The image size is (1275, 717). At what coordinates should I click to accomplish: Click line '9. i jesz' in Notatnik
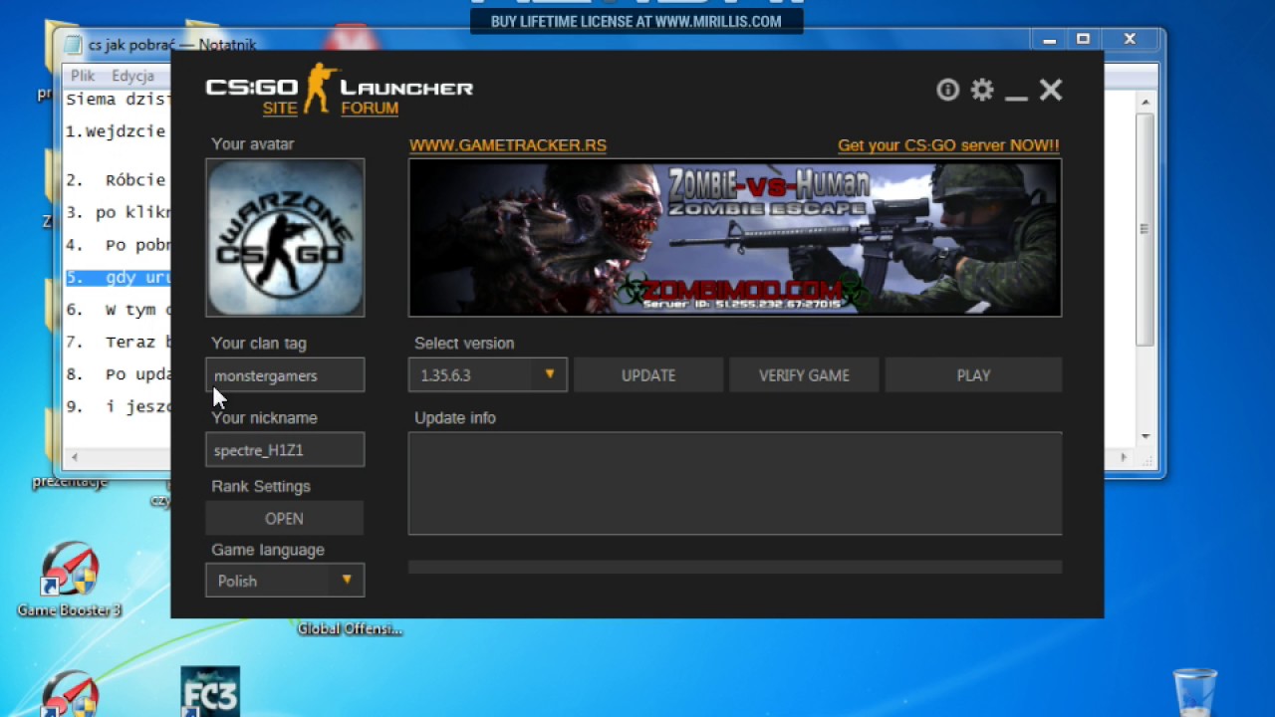119,406
